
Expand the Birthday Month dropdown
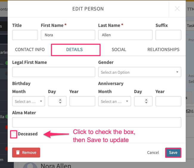tap(29, 101)
